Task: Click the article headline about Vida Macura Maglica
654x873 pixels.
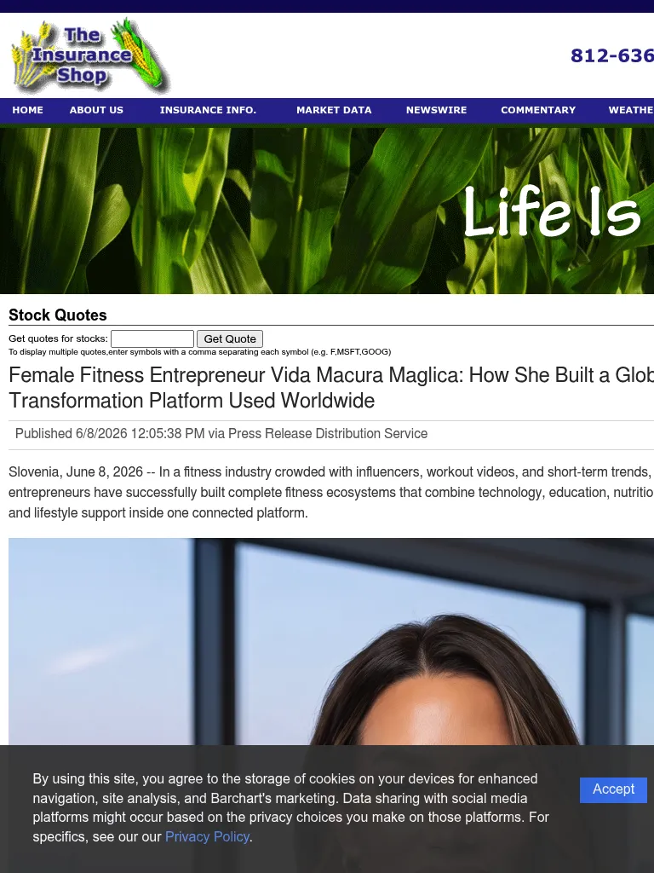Action: coord(331,388)
